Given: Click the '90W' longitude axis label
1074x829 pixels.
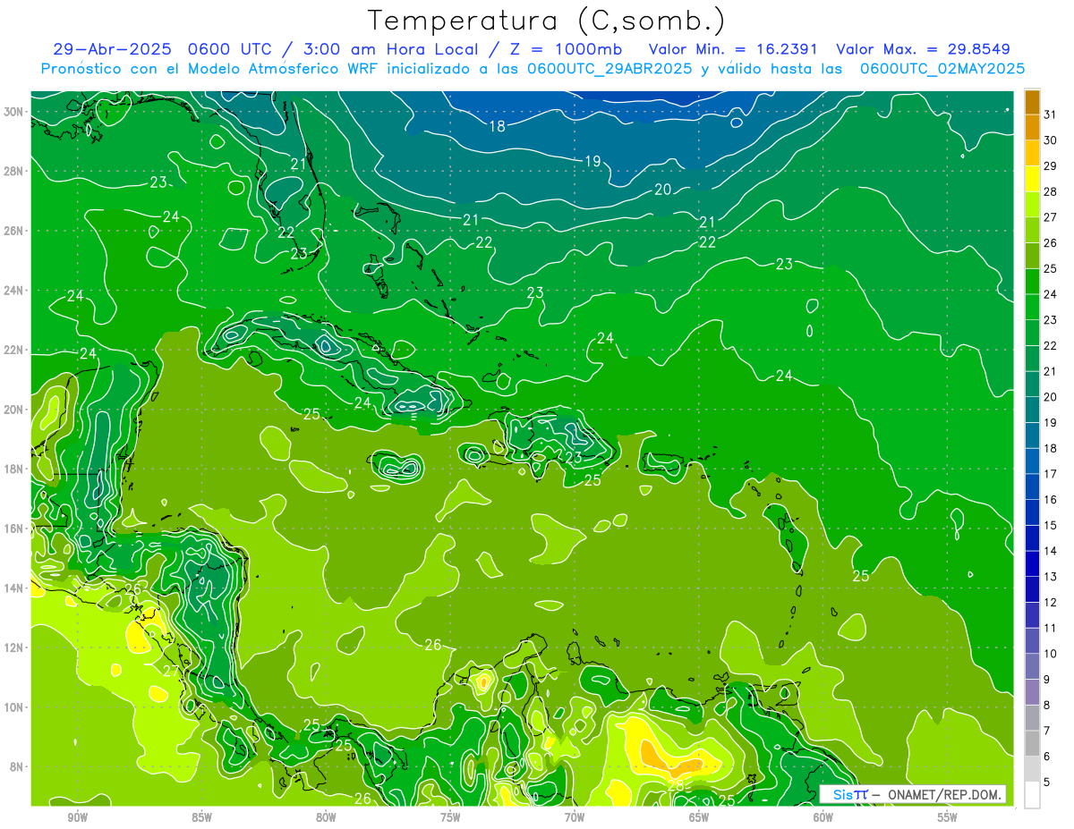Looking at the screenshot, I should 77,817.
